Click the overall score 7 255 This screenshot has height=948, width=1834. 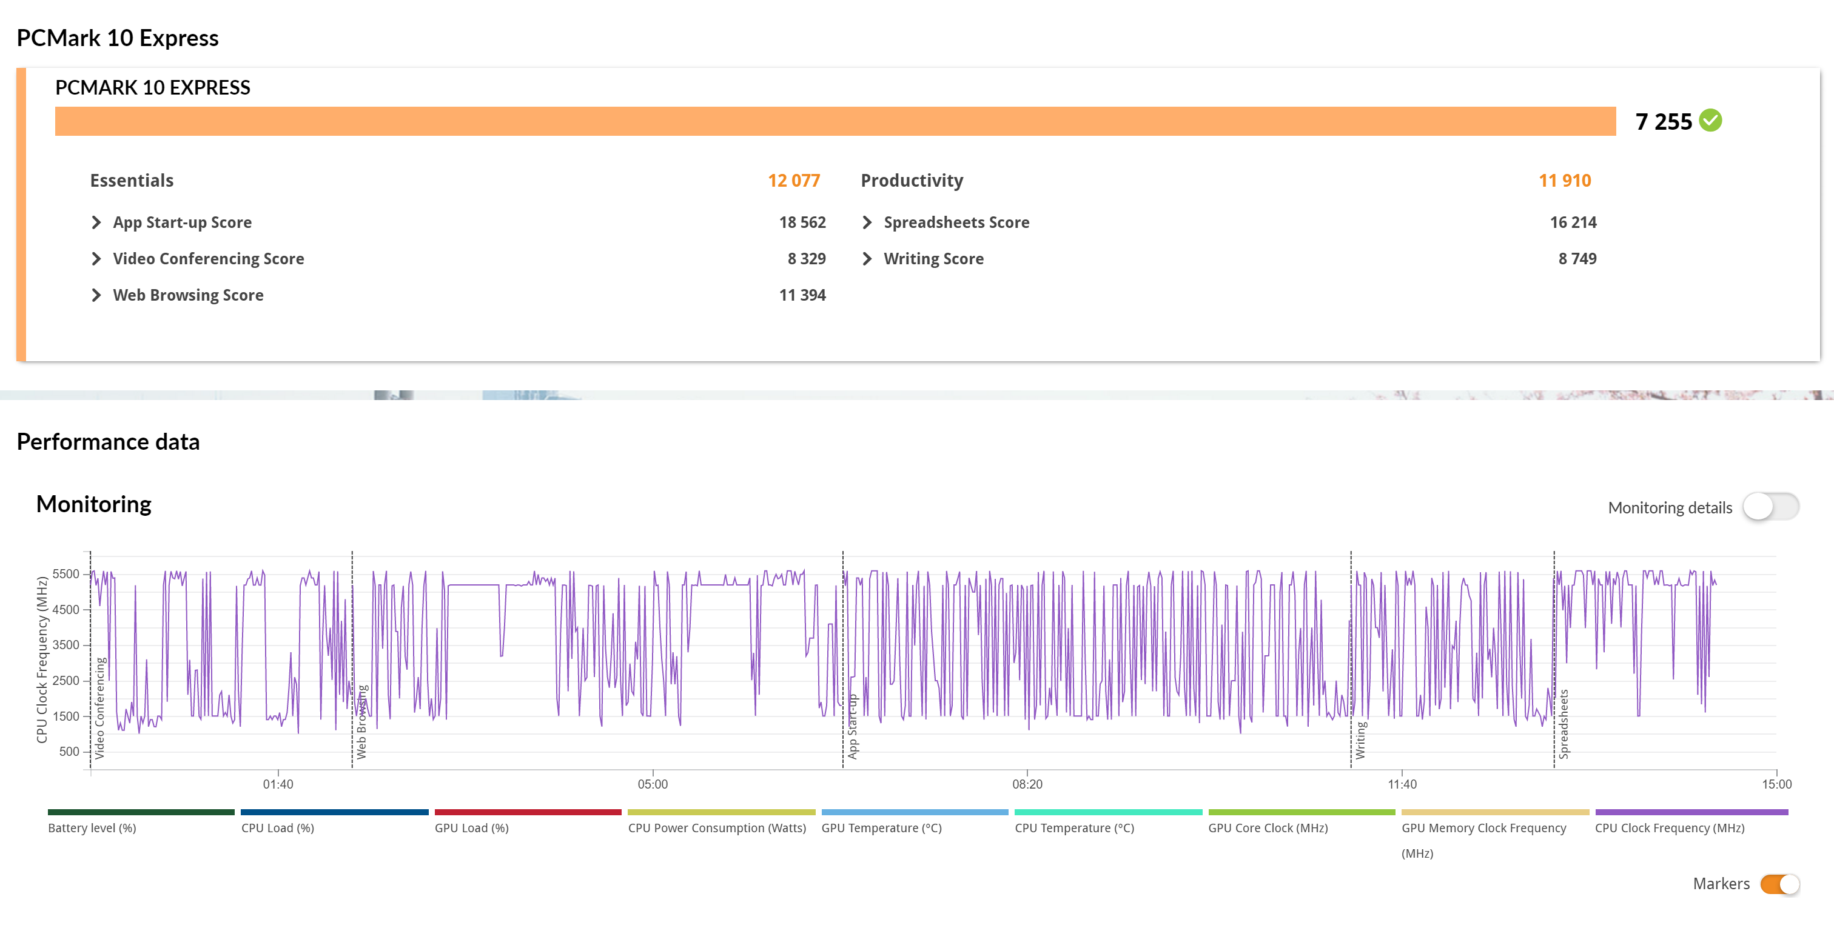(x=1663, y=122)
